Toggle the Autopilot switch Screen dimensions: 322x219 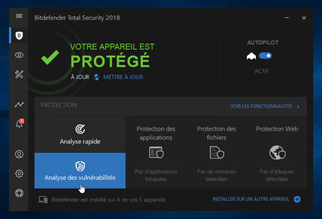pos(265,55)
